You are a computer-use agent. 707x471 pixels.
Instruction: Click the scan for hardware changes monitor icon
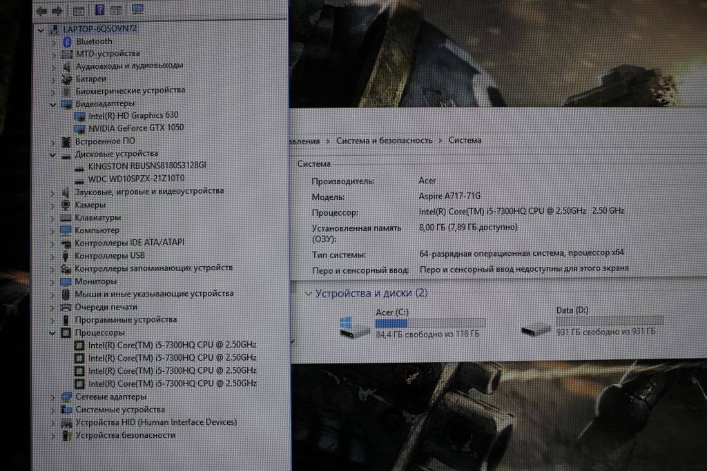[x=137, y=10]
